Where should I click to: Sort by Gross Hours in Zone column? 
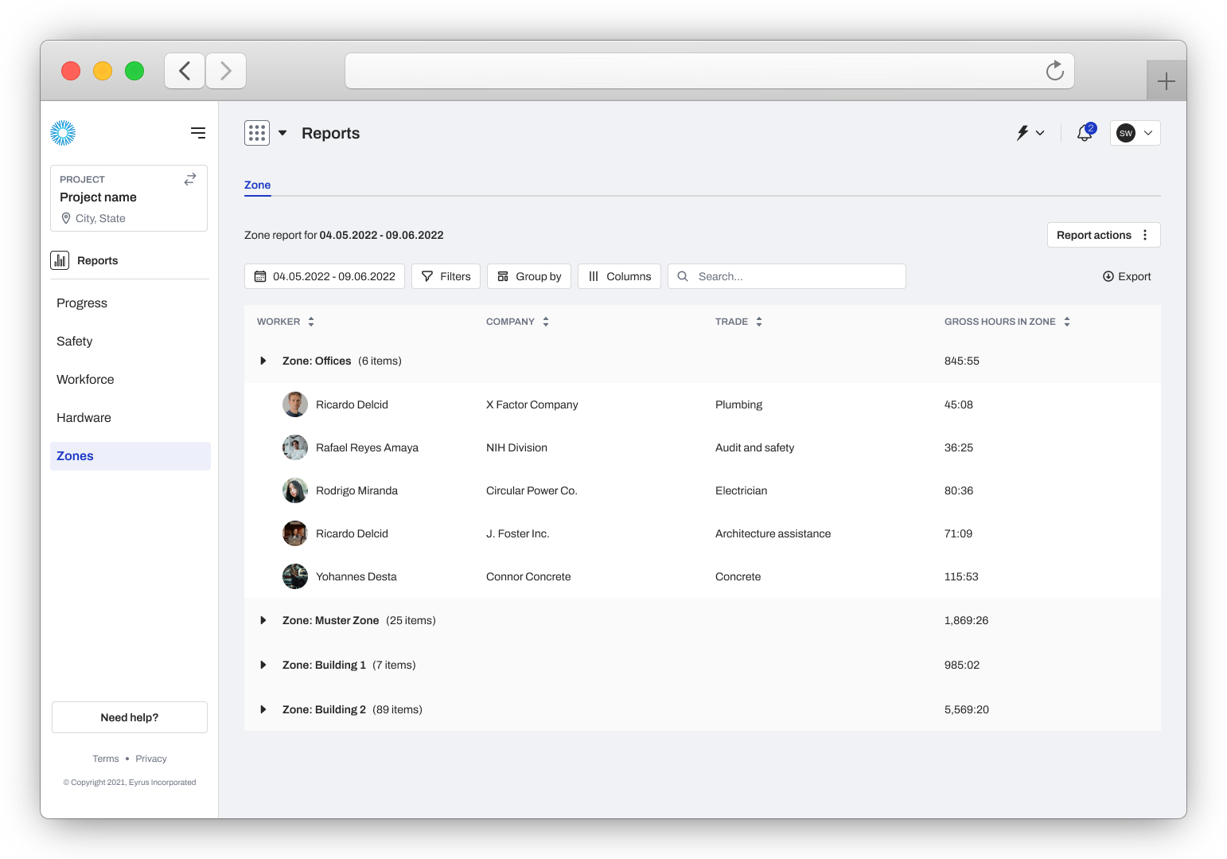[1067, 322]
